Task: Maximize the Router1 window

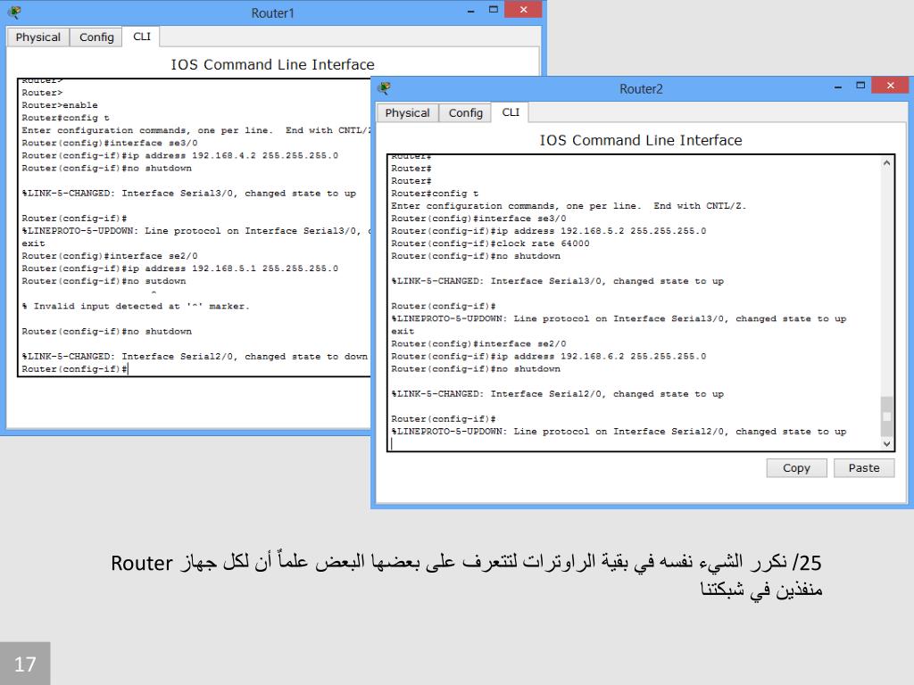Action: tap(493, 10)
